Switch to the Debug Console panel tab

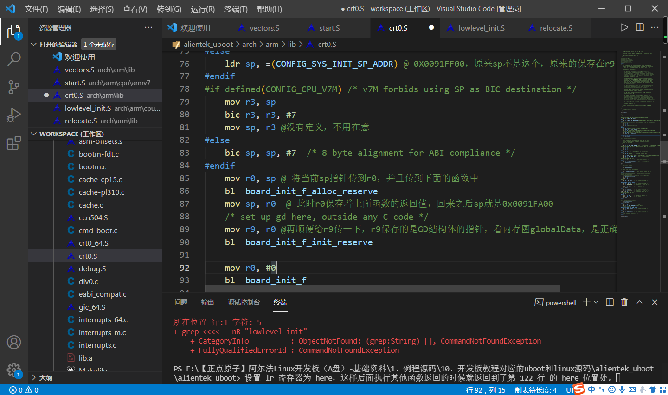pyautogui.click(x=244, y=302)
